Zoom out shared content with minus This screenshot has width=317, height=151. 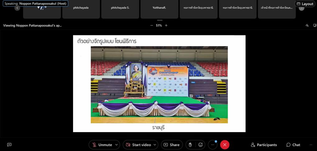tap(152, 25)
